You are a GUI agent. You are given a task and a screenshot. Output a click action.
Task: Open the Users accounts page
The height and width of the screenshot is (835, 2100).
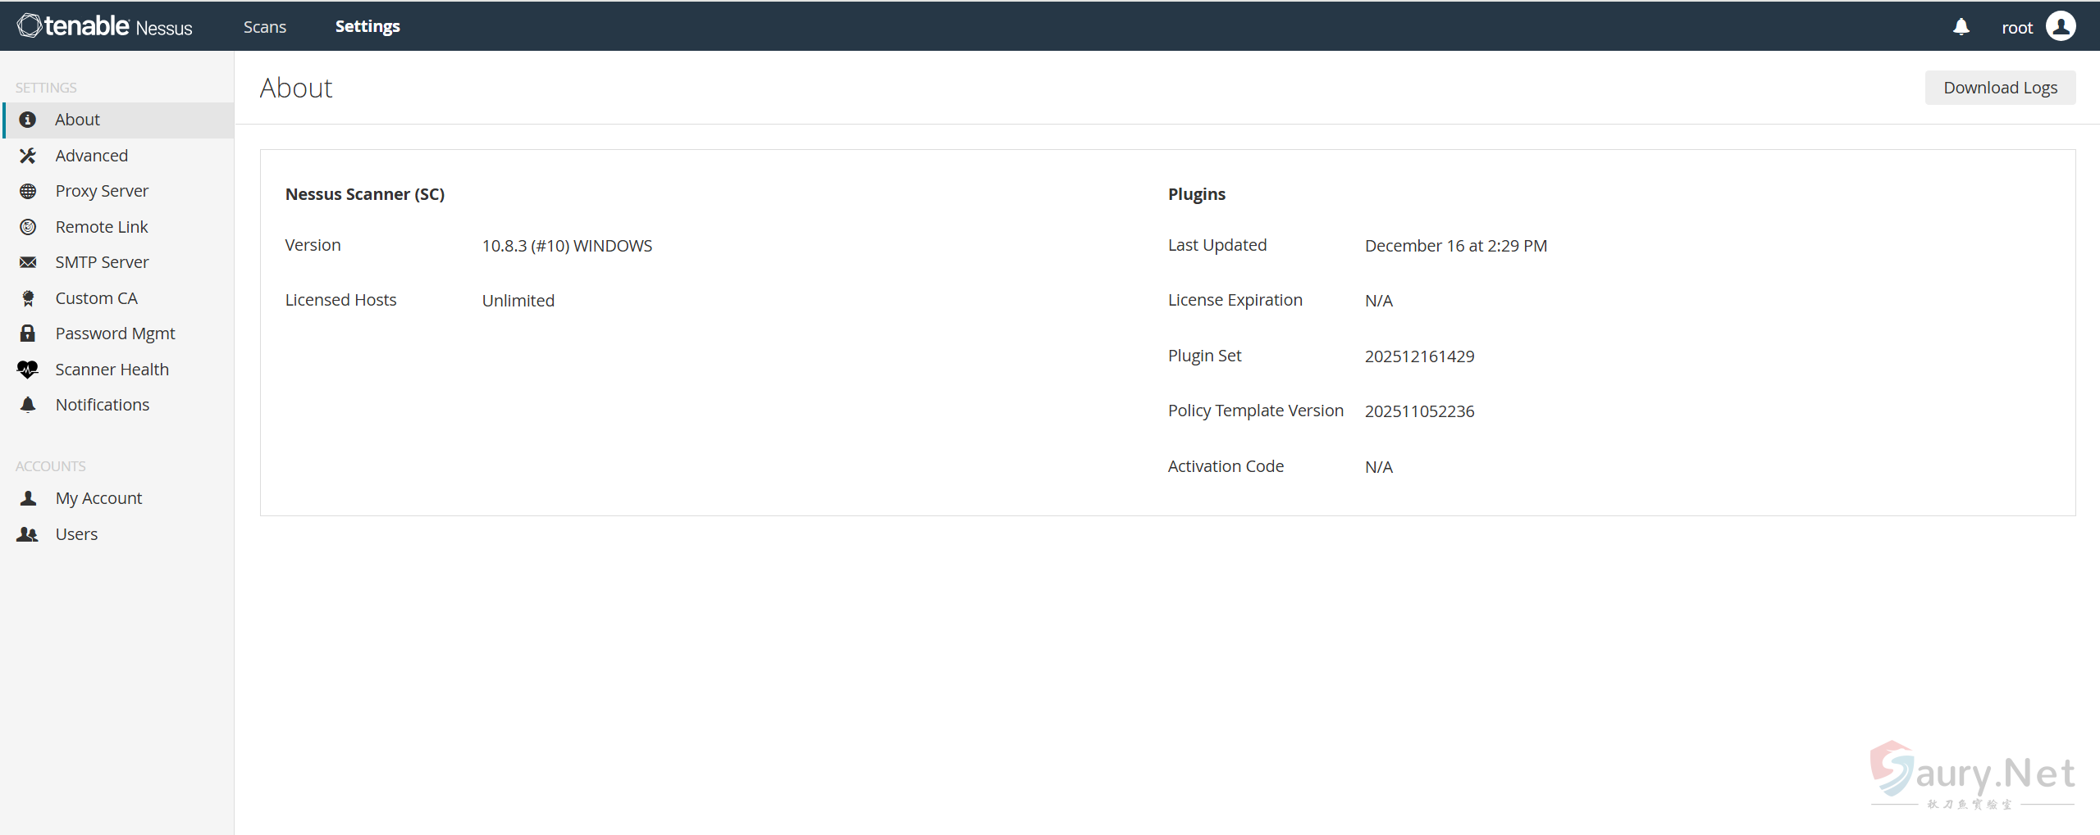(76, 534)
